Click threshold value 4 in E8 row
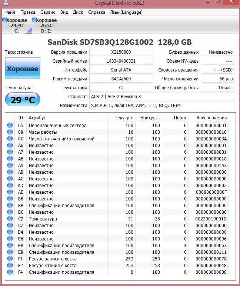This screenshot has height=286, width=240. [x=185, y=246]
